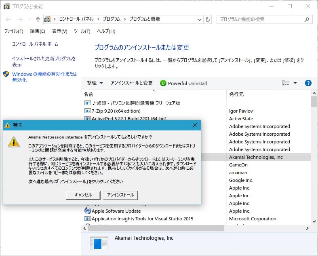The image size is (318, 256).
Task: Click the 7-Zip program icon
Action: click(x=87, y=111)
